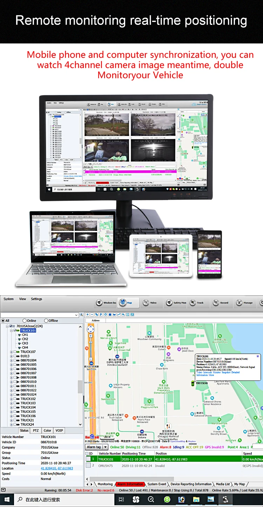Uncheck the TRUCK101 checkbox in tree
Screen dimensions: 263x507
tap(15, 330)
